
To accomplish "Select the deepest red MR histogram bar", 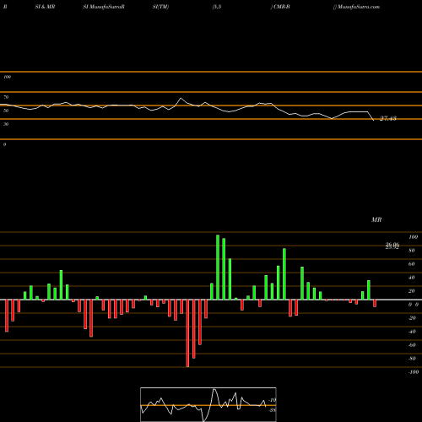I will [187, 333].
